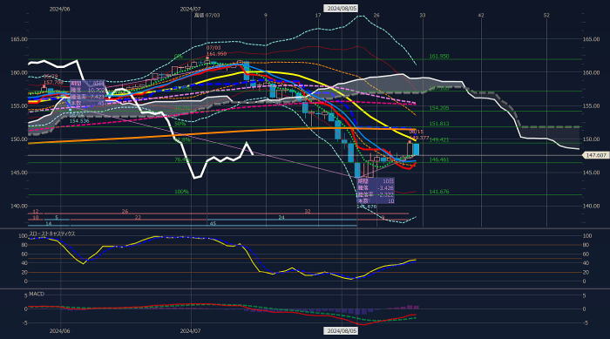
Task: Select the green 149.421 Fibonacci level label
Action: coord(439,139)
